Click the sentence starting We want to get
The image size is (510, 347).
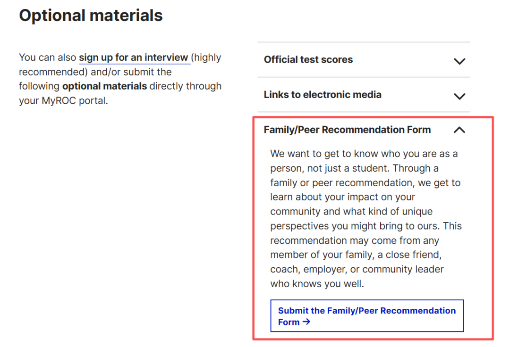pos(364,154)
